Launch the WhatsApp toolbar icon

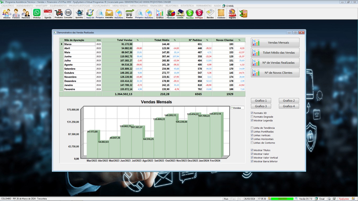[x=37, y=14]
